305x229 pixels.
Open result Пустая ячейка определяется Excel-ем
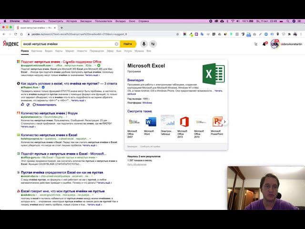pos(62,172)
